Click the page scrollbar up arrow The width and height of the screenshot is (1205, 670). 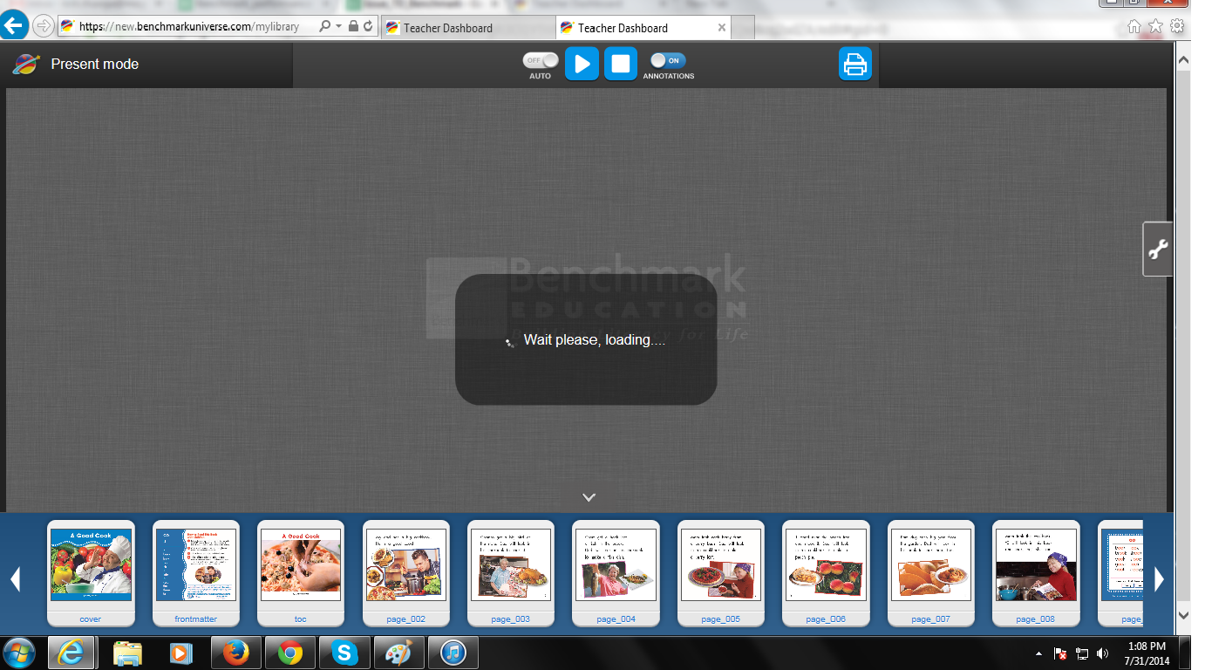pos(1183,60)
